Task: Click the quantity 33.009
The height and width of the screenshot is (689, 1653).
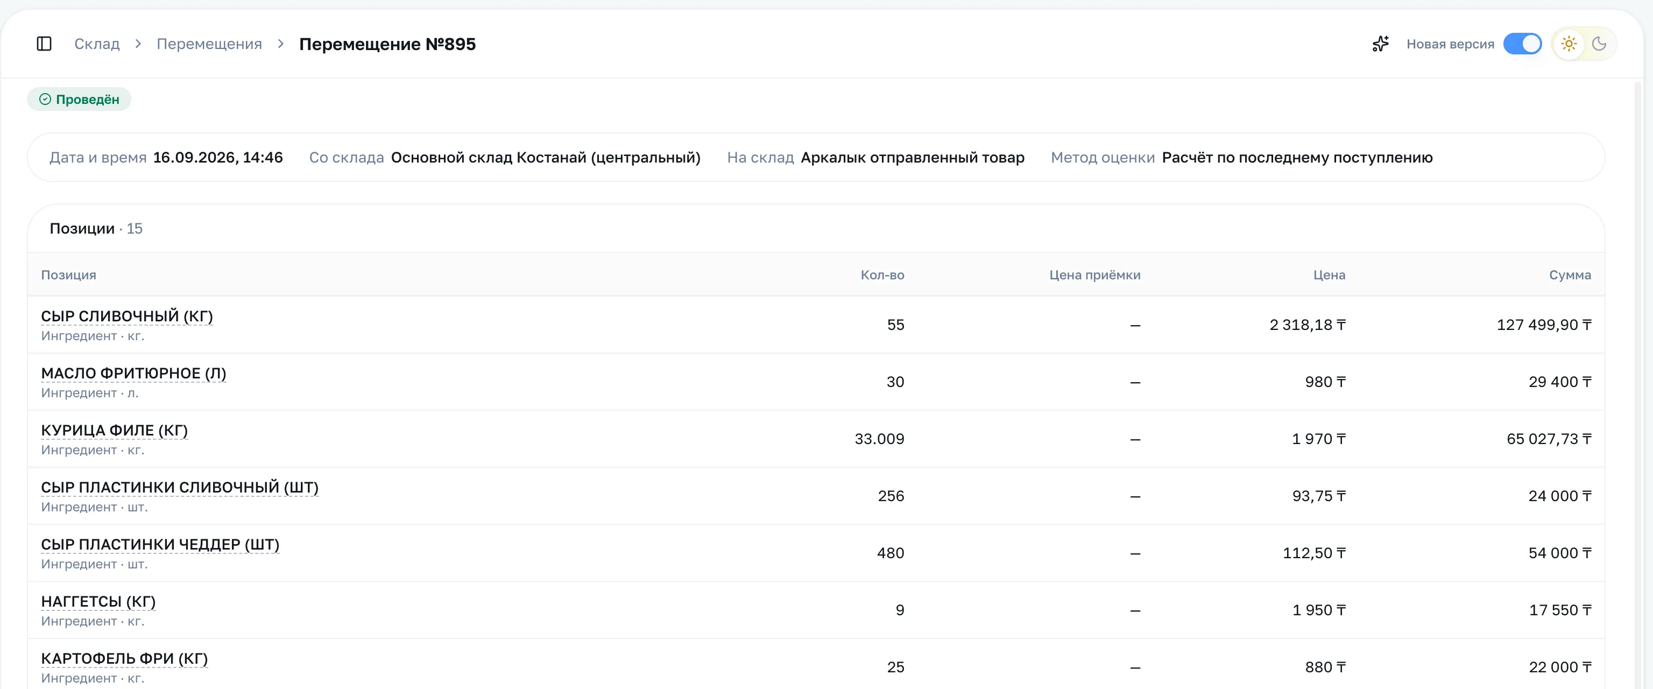Action: pos(879,439)
